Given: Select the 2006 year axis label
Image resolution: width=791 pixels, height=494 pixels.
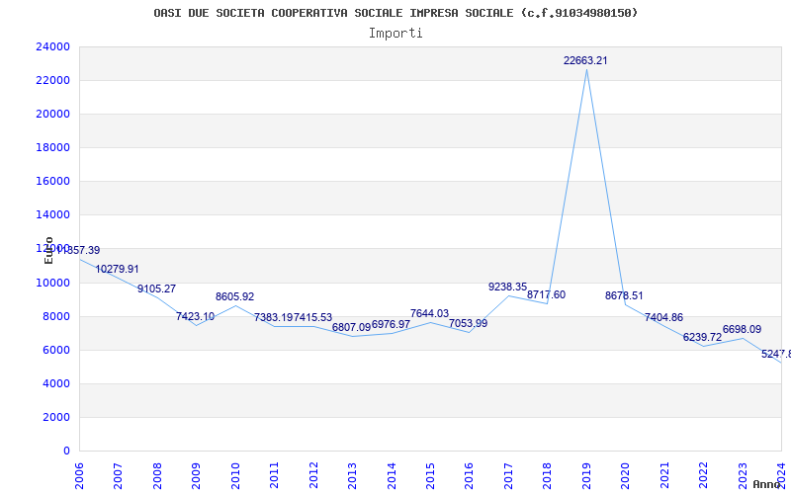Looking at the screenshot, I should [x=79, y=475].
